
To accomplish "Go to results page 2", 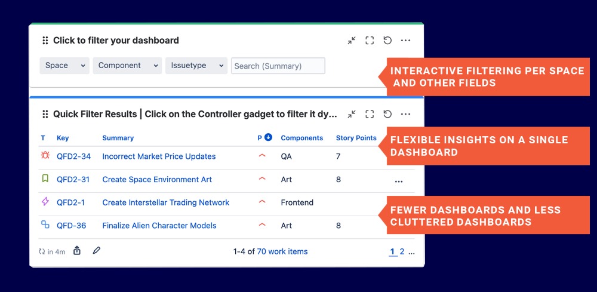I will coord(402,251).
